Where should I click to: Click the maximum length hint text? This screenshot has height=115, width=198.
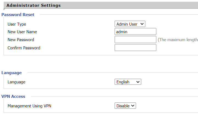click(x=178, y=40)
